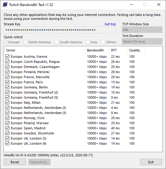
Task: Click the Exit button
Action: 151,162
